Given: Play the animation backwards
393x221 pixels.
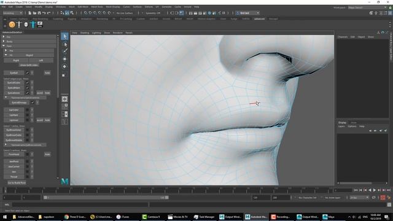Looking at the screenshot, I should coord(370,190).
